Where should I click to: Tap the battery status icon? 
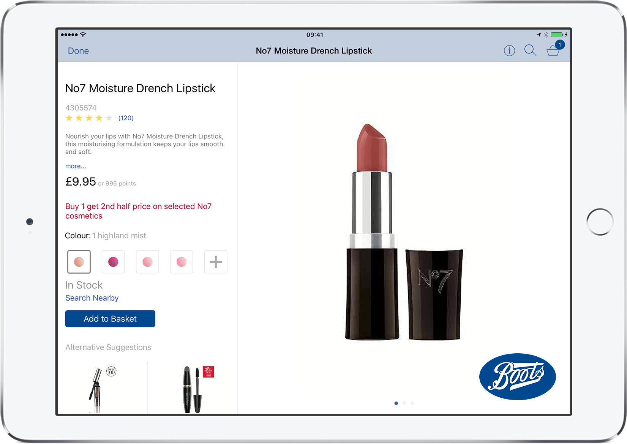[557, 35]
